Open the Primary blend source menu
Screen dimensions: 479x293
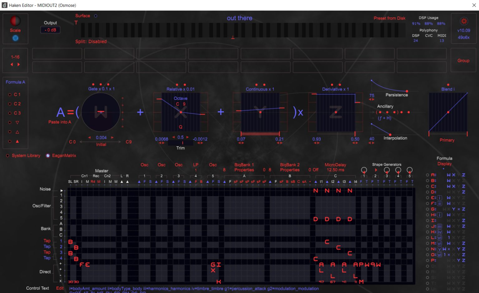pyautogui.click(x=447, y=140)
